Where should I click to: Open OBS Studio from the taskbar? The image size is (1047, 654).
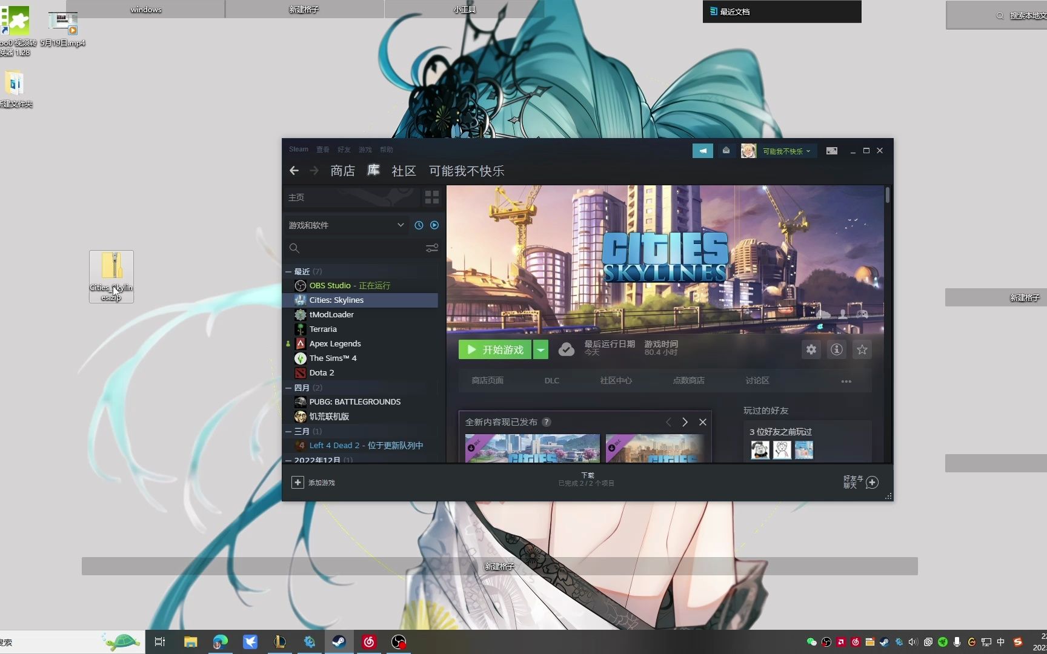click(x=399, y=642)
